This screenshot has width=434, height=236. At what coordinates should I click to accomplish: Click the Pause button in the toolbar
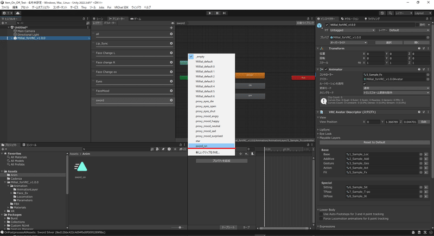217,13
